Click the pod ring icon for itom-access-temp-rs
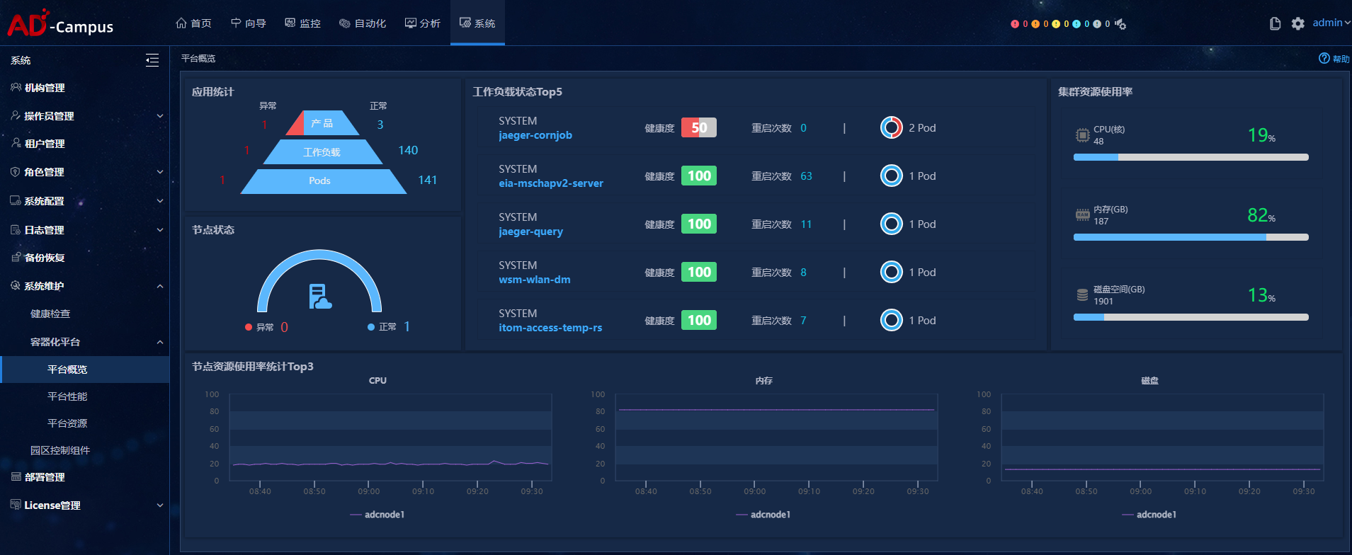The width and height of the screenshot is (1352, 555). (x=891, y=320)
